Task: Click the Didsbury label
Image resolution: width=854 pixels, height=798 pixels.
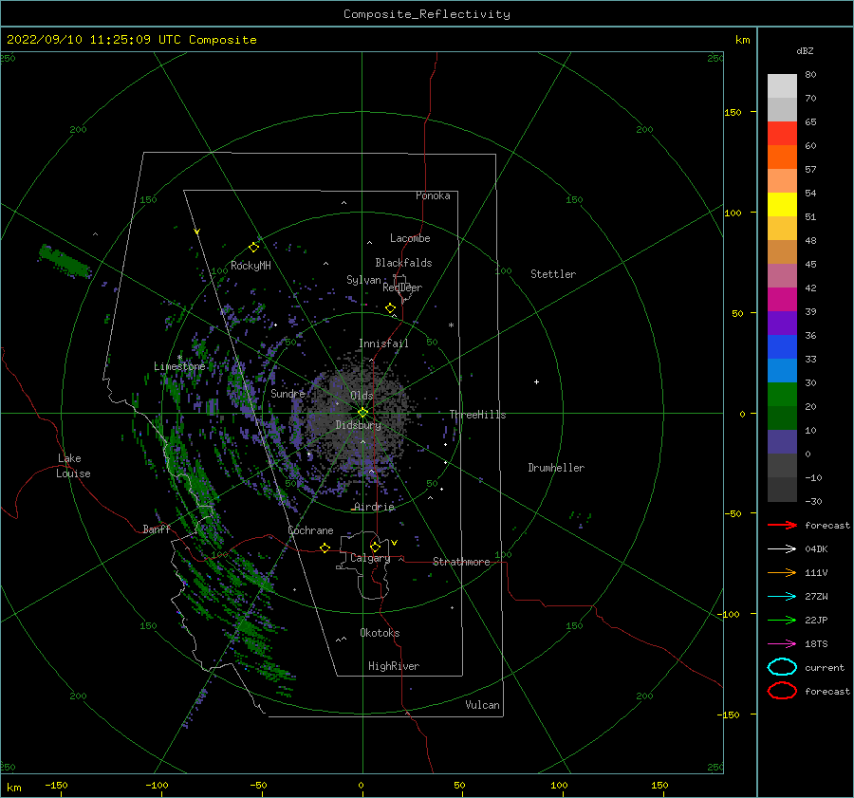Action: (359, 425)
